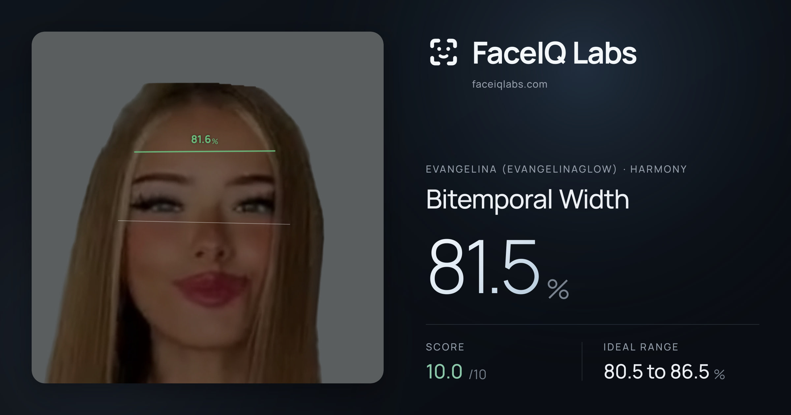Click the green 81.6% measurement label

[205, 140]
